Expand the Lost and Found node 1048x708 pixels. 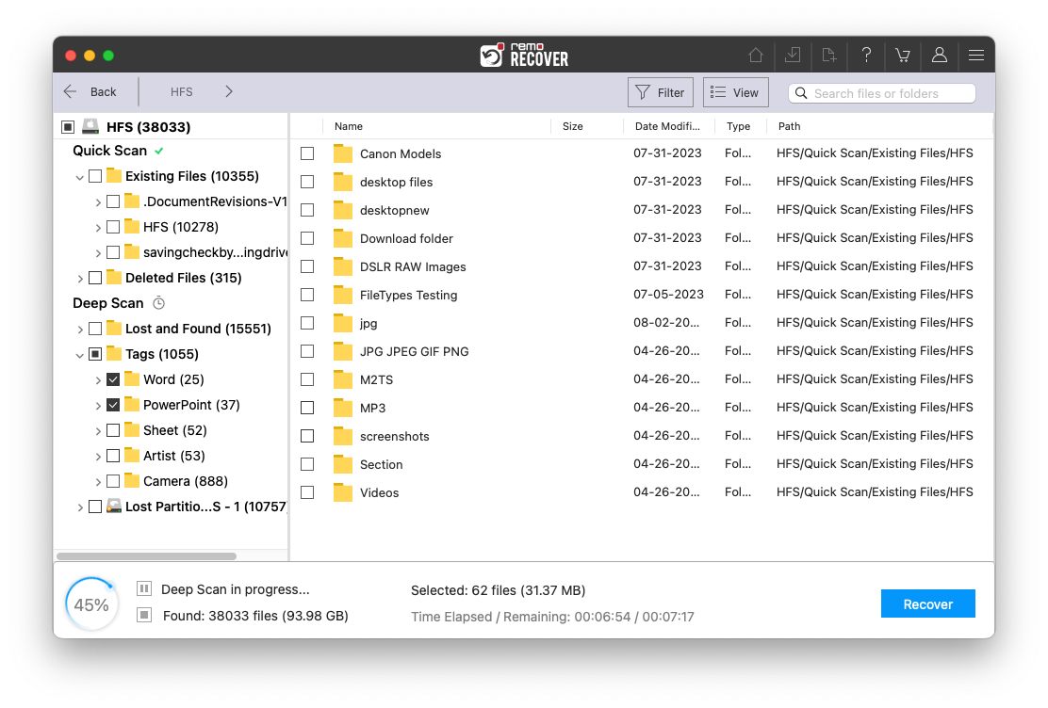coord(80,328)
